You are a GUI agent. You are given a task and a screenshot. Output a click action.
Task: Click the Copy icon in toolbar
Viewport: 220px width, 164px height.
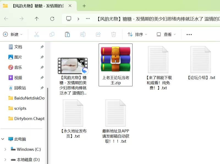52,35
